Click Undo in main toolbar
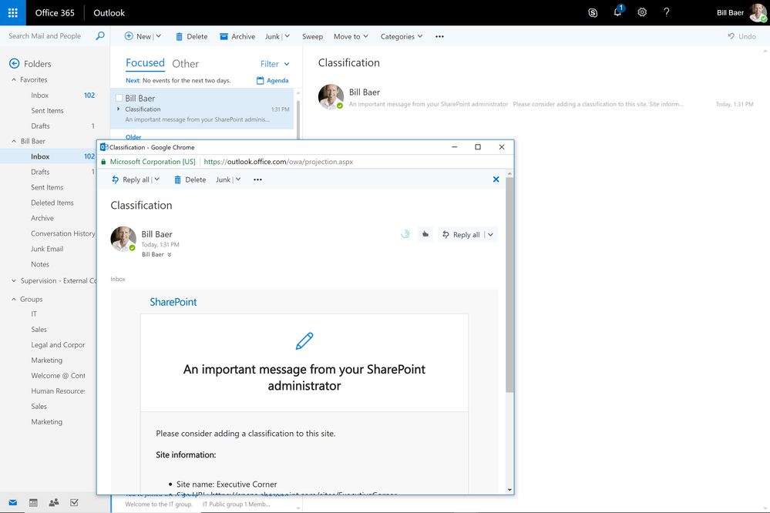 [x=742, y=36]
